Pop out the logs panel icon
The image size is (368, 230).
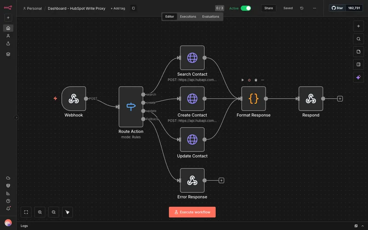[x=356, y=226]
